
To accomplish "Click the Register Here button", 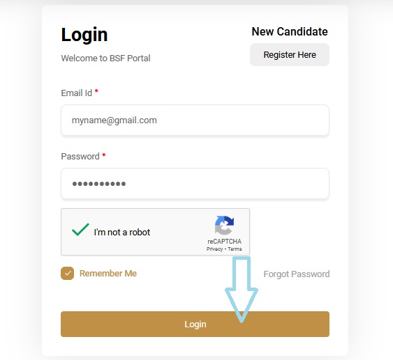I will [x=290, y=55].
